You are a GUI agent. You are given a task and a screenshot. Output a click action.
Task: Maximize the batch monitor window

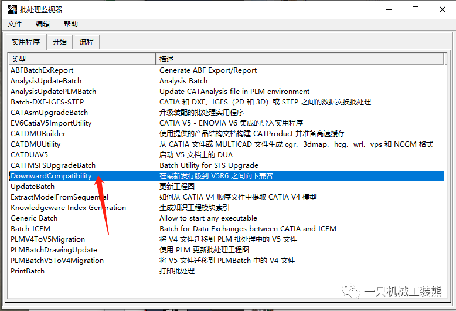[x=416, y=9]
